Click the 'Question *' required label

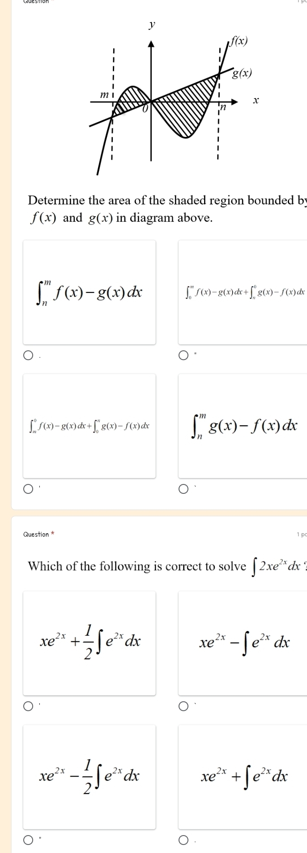(39, 535)
